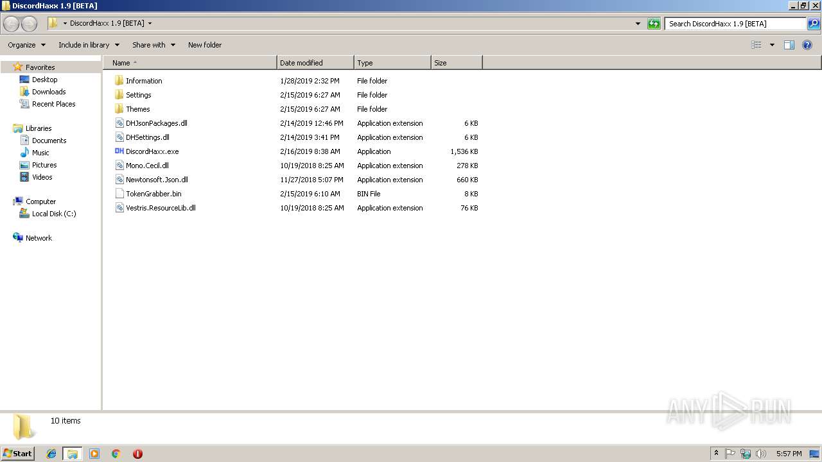Open the red Opera icon in taskbar

(x=137, y=454)
